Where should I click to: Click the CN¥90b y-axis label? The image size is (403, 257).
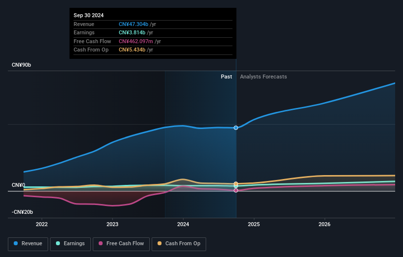tap(21, 65)
